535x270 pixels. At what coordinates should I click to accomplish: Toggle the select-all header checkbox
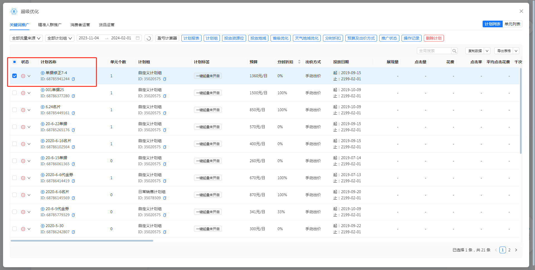tap(14, 62)
